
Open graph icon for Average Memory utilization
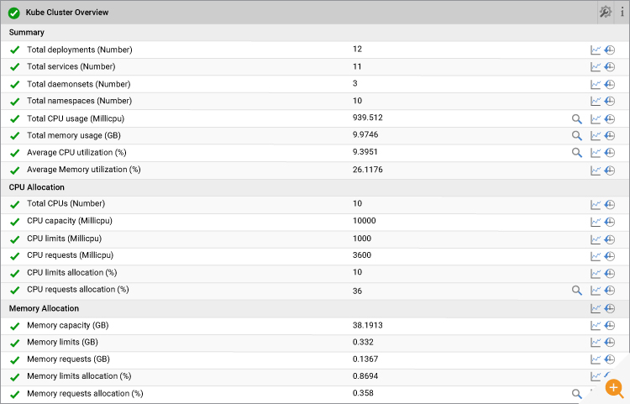[x=595, y=171]
